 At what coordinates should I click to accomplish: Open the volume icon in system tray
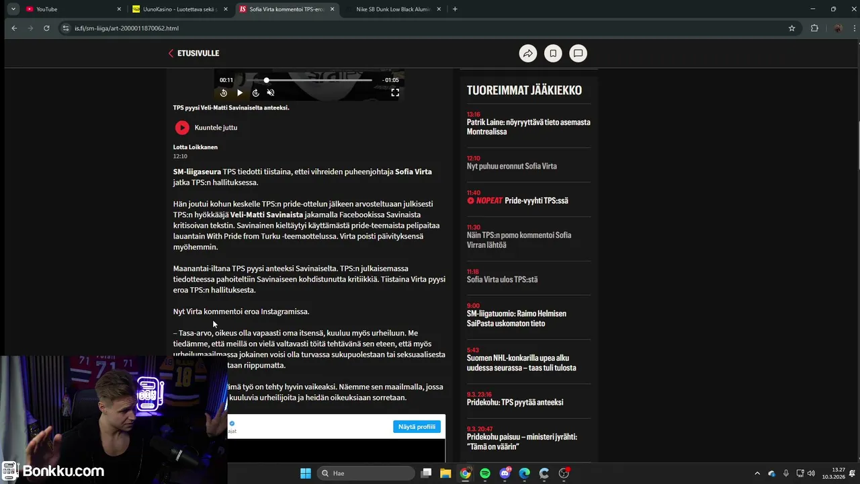pyautogui.click(x=812, y=473)
